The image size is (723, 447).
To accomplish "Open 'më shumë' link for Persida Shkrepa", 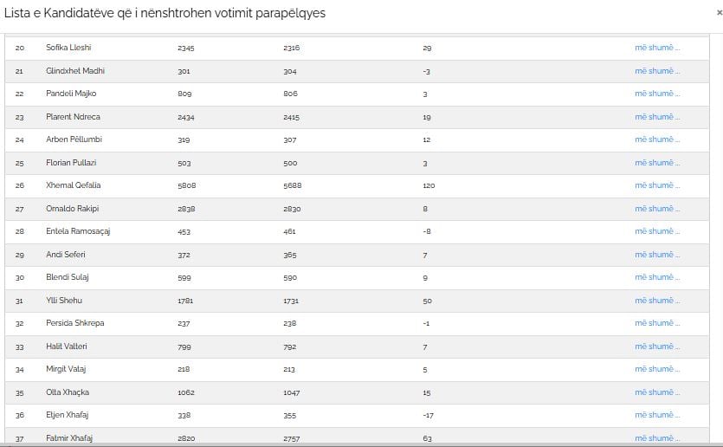I will pos(657,323).
